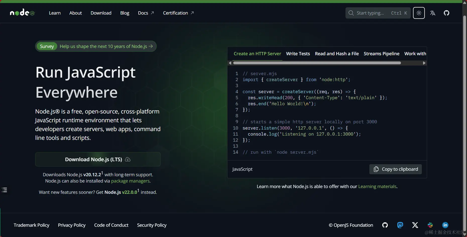
Task: Open the GitHub icon in top navigation
Action: tap(446, 13)
